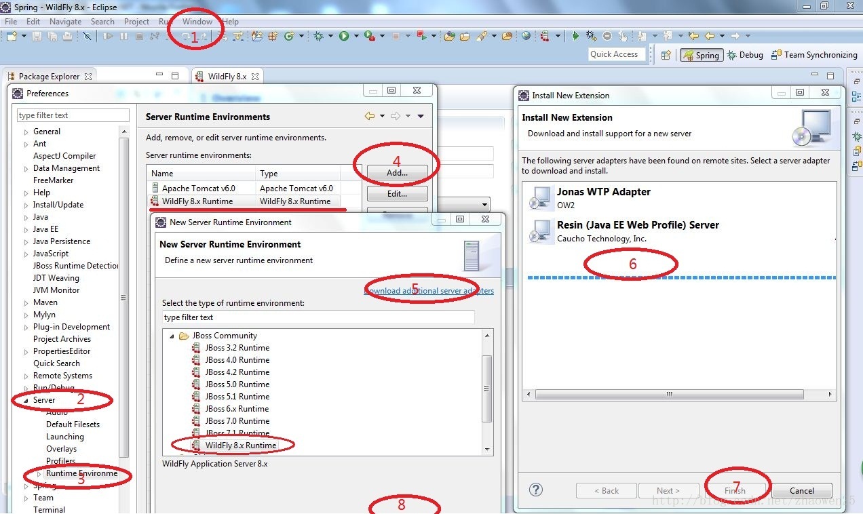The height and width of the screenshot is (514, 863).
Task: Click the Print toolbar icon
Action: tap(67, 36)
